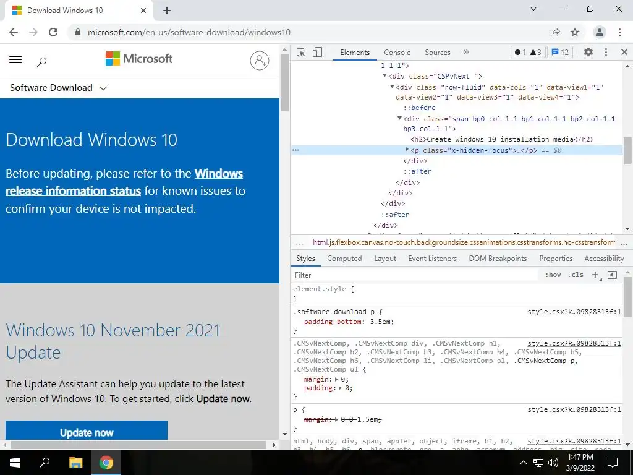Open the Microsoft page hamburger menu
Image resolution: width=633 pixels, height=475 pixels.
pos(15,60)
